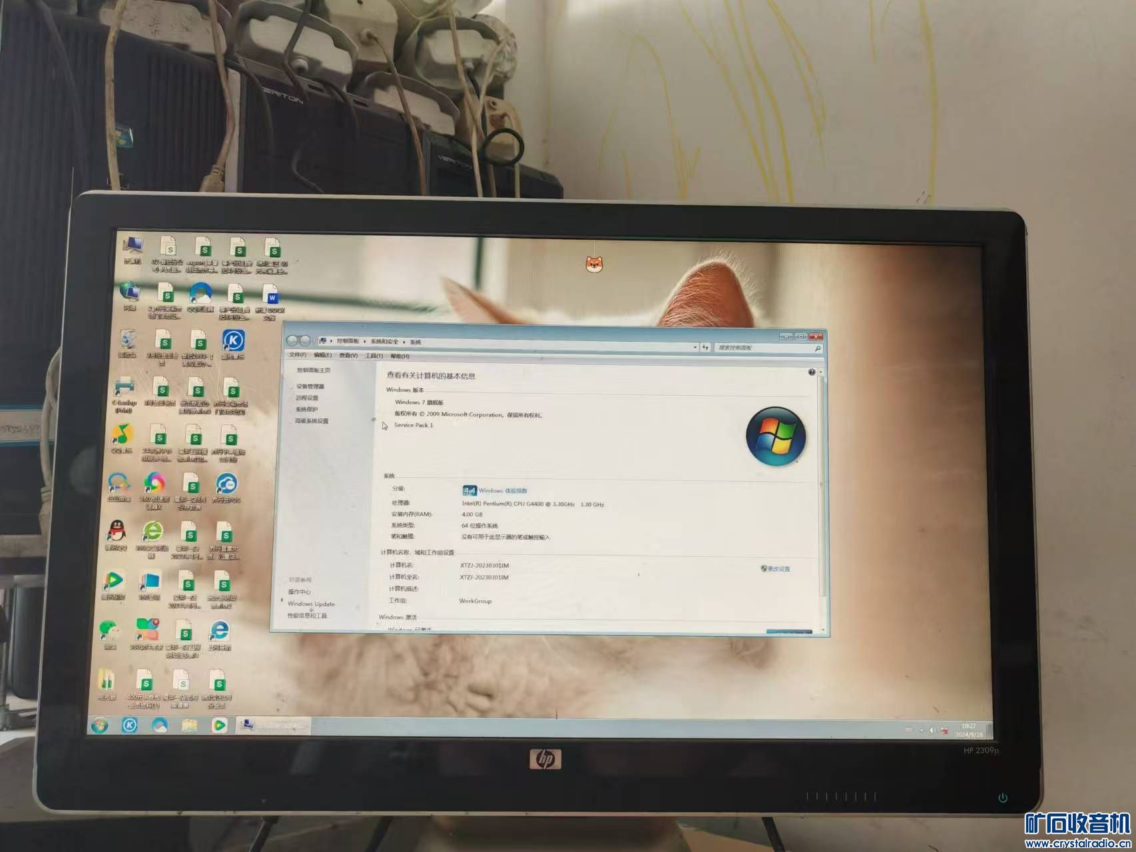Click 系统和安全 in the address breadcrumb
Screen dimensions: 1136x852
pos(384,342)
